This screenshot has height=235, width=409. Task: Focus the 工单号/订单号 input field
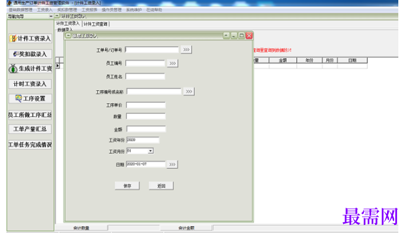152,50
